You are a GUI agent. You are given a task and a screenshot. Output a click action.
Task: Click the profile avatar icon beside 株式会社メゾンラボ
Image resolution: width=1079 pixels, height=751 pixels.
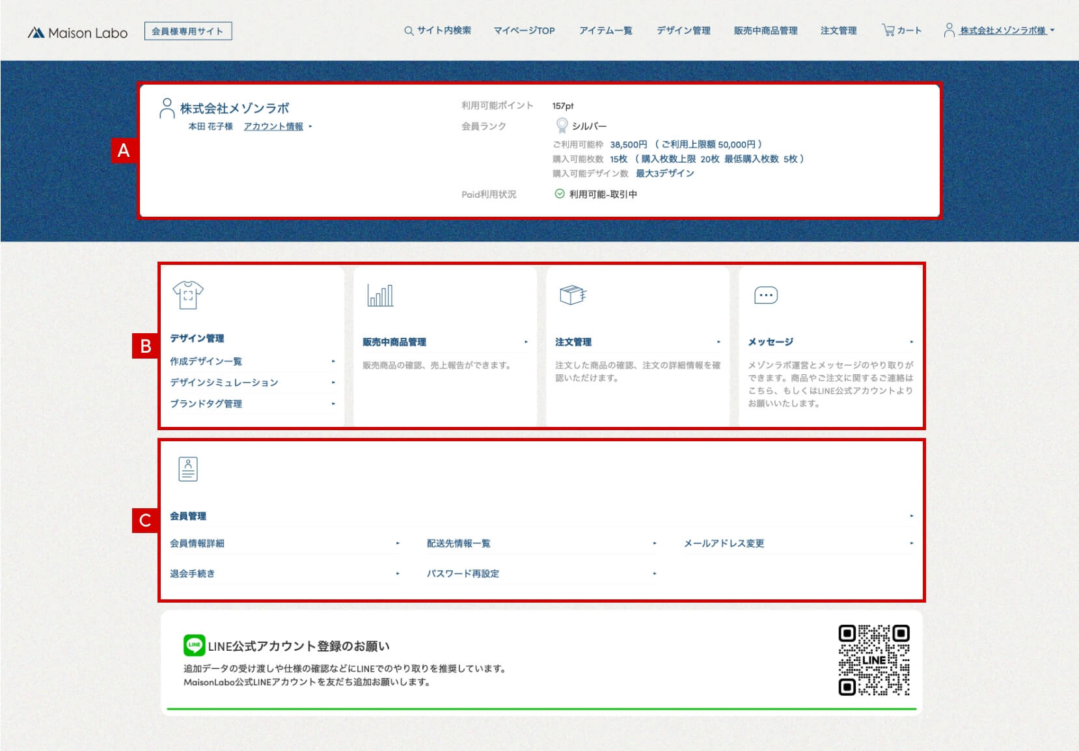[x=167, y=108]
